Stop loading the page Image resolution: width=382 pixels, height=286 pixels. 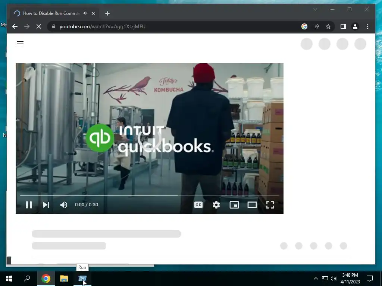pyautogui.click(x=39, y=26)
